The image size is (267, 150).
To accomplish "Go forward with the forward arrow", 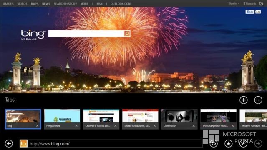I will 258,143.
